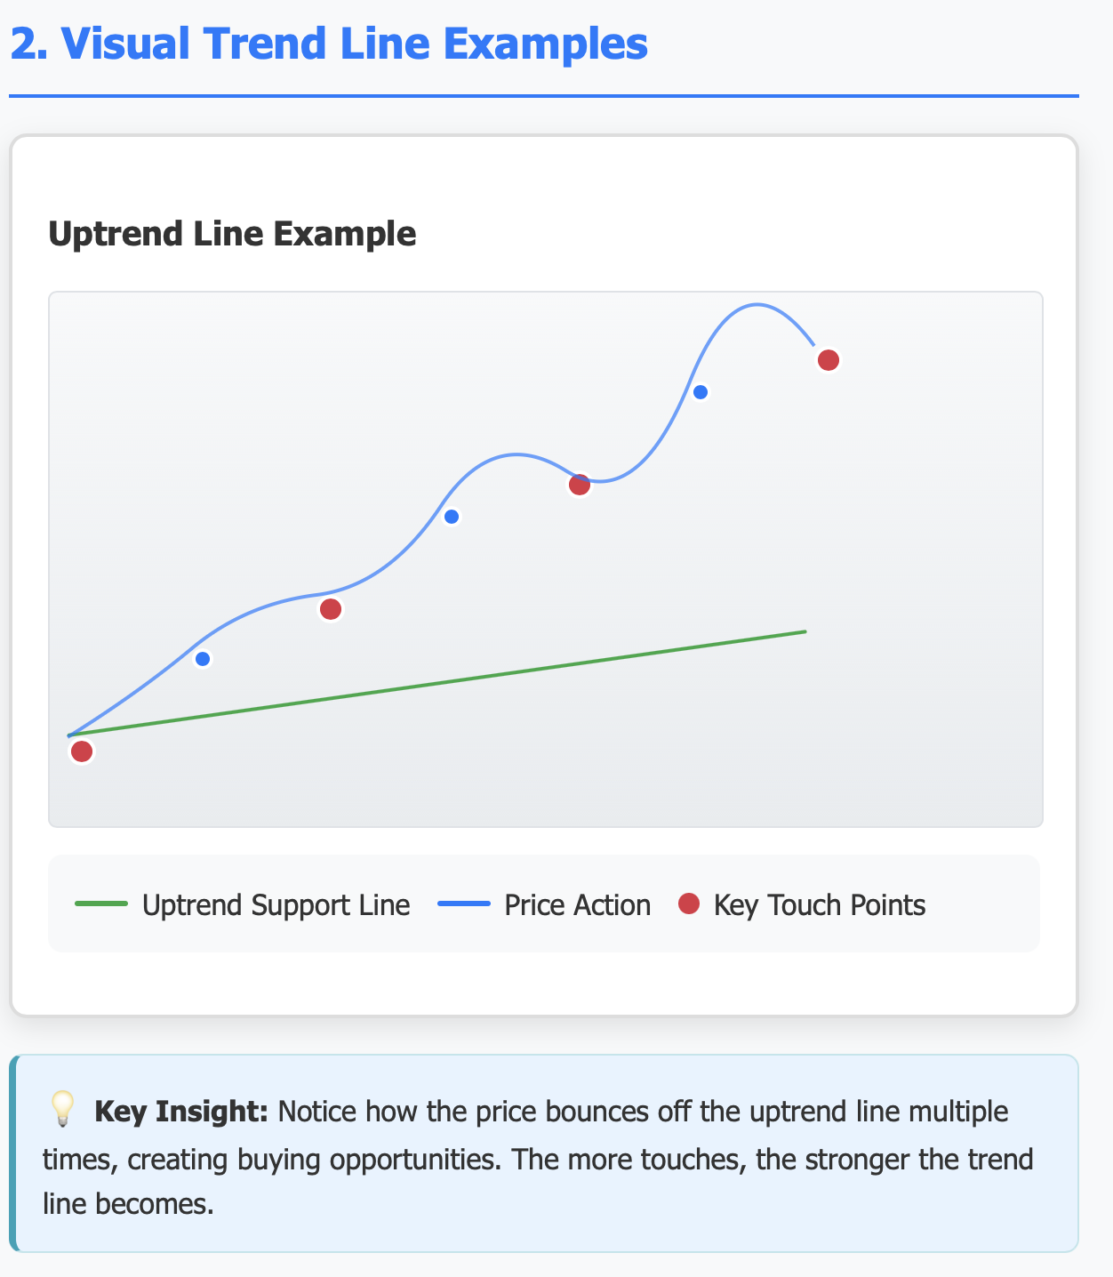Click the green uptrend support line in chart
1113x1277 pixels.
tap(437, 683)
